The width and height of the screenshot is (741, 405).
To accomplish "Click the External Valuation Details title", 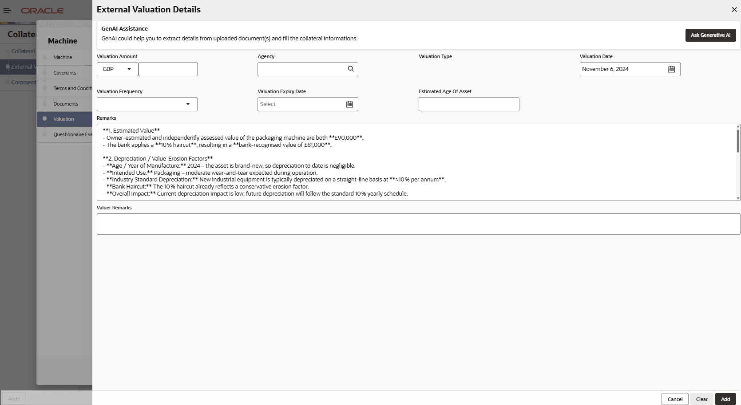I will click(149, 9).
